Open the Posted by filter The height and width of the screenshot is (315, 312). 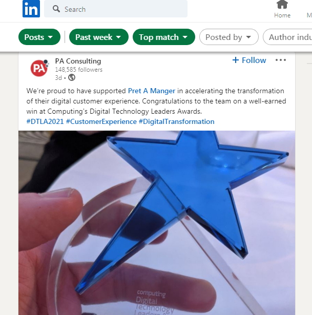coord(229,37)
